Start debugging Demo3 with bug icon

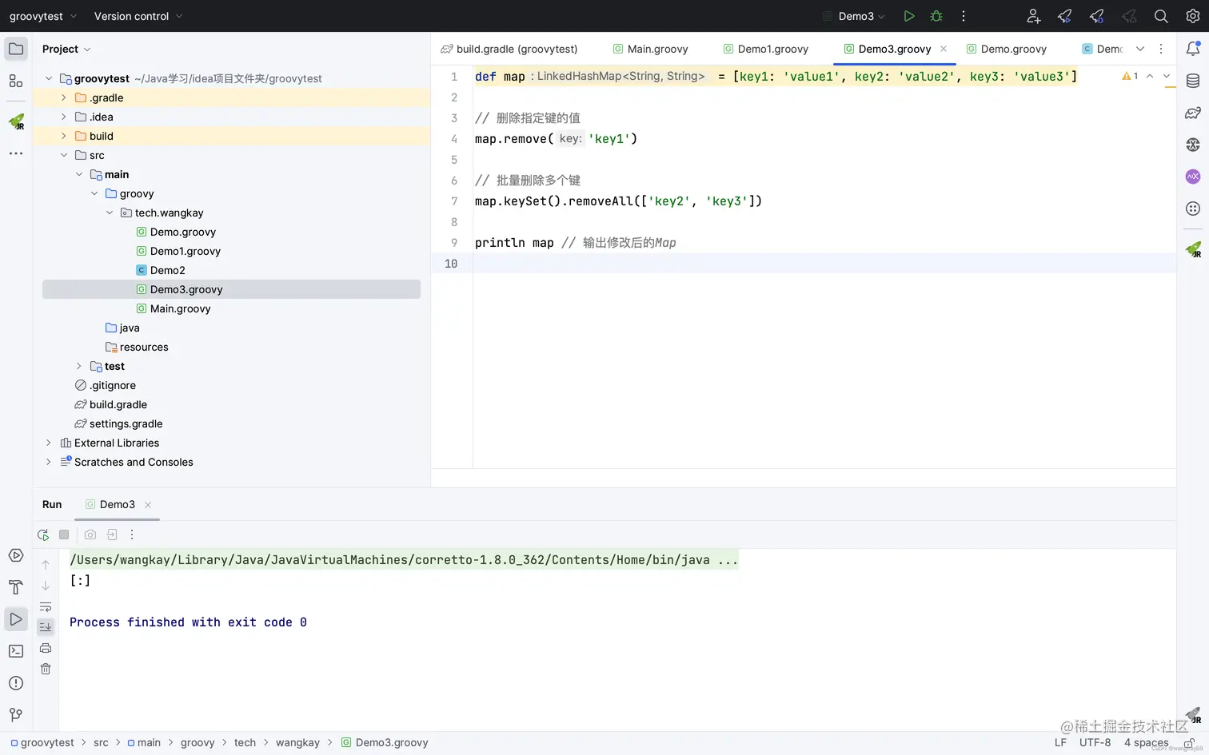[x=936, y=16]
